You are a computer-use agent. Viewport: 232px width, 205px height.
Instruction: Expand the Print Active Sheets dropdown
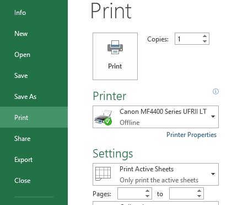click(x=213, y=174)
